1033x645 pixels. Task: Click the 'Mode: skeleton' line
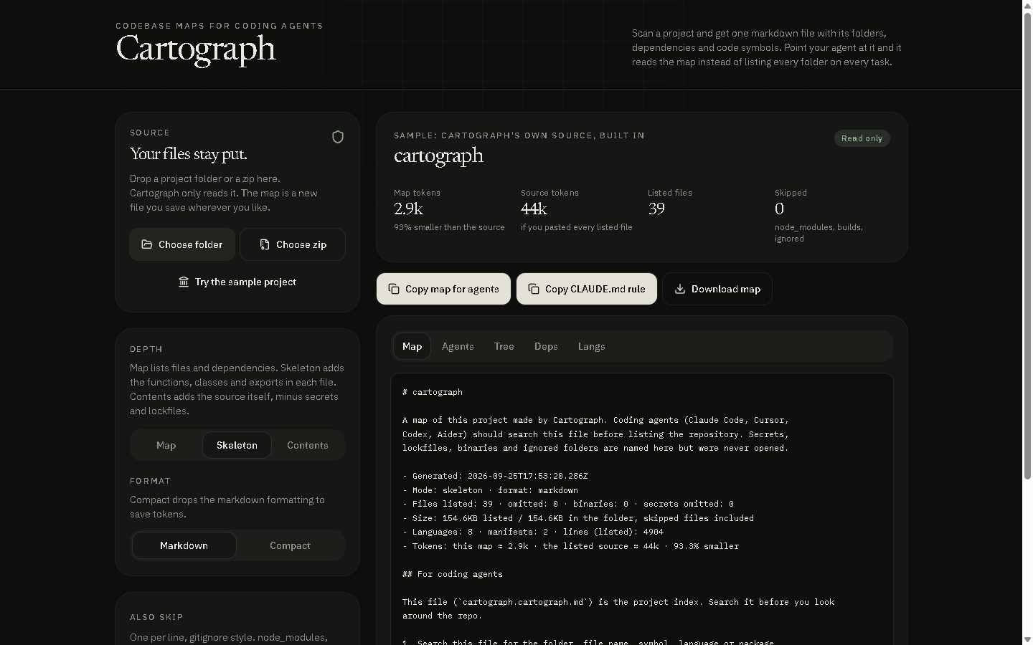[x=490, y=490]
